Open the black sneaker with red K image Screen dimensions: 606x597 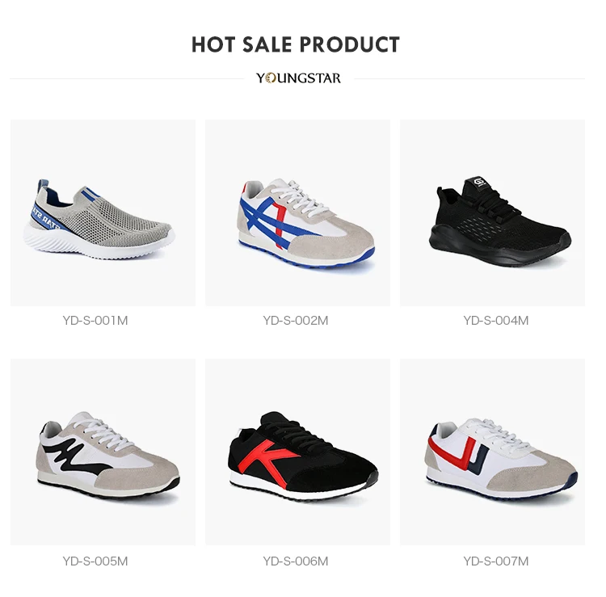pyautogui.click(x=297, y=452)
